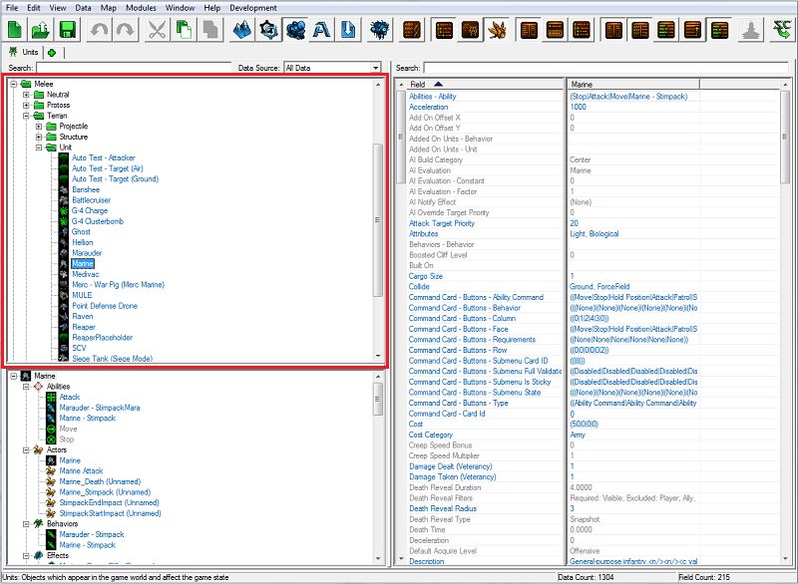
Task: Collapse the Abilities node under Marine
Action: 26,387
